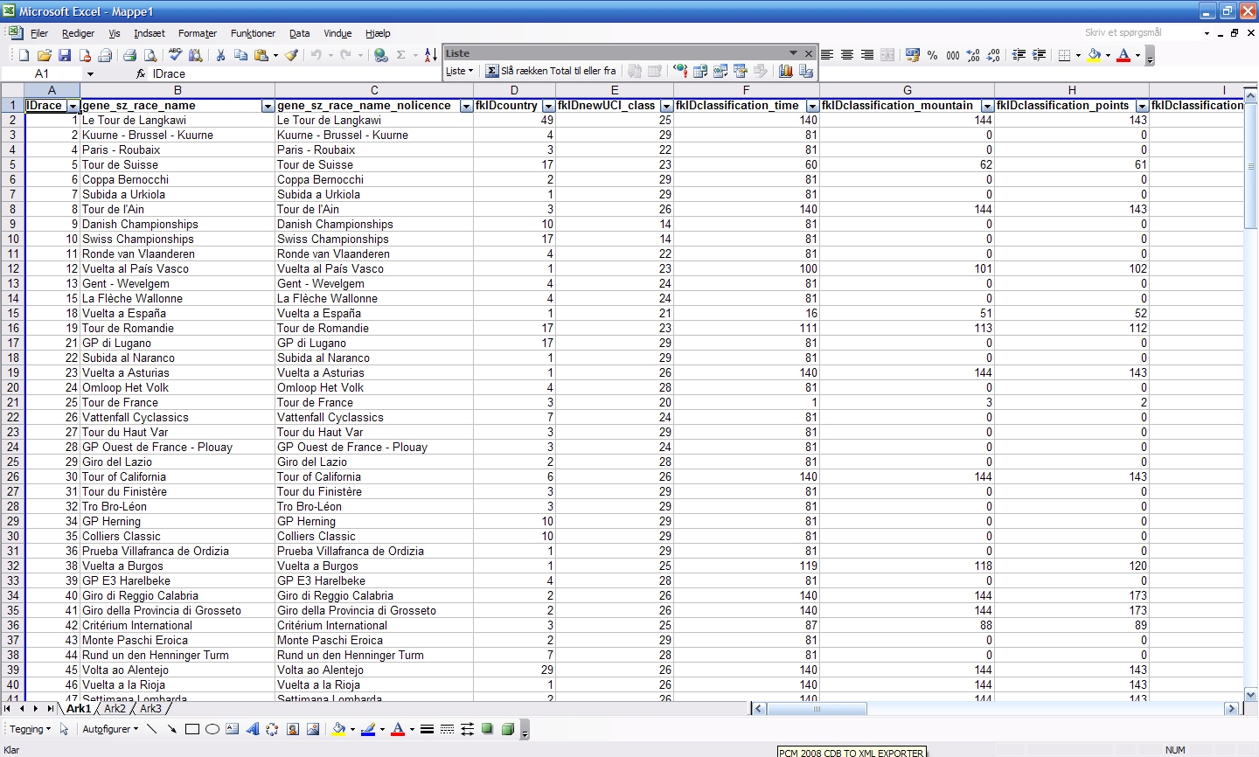This screenshot has width=1259, height=757.
Task: Switch to the Ark2 sheet tab
Action: pyautogui.click(x=115, y=709)
